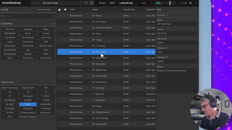Viewport: 232px width, 130px height.
Task: Go to previous performance arrow
Action: pyautogui.click(x=33, y=3)
